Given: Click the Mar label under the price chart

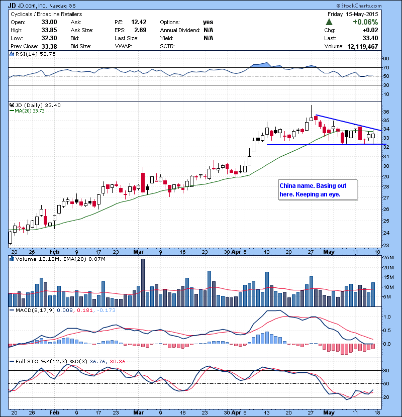Looking at the screenshot, I should point(138,252).
